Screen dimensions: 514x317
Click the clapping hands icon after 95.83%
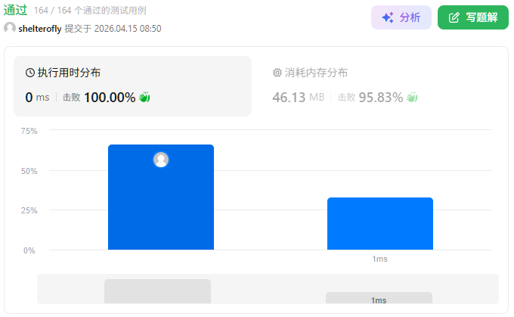[x=412, y=98]
